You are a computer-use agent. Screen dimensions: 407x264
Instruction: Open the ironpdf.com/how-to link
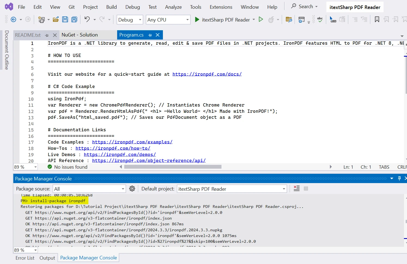[x=113, y=148]
